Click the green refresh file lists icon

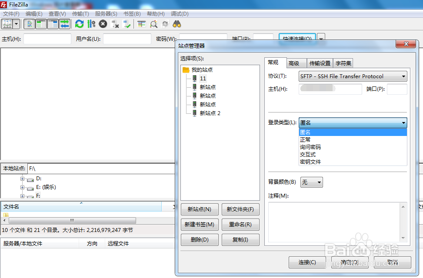tap(79, 24)
